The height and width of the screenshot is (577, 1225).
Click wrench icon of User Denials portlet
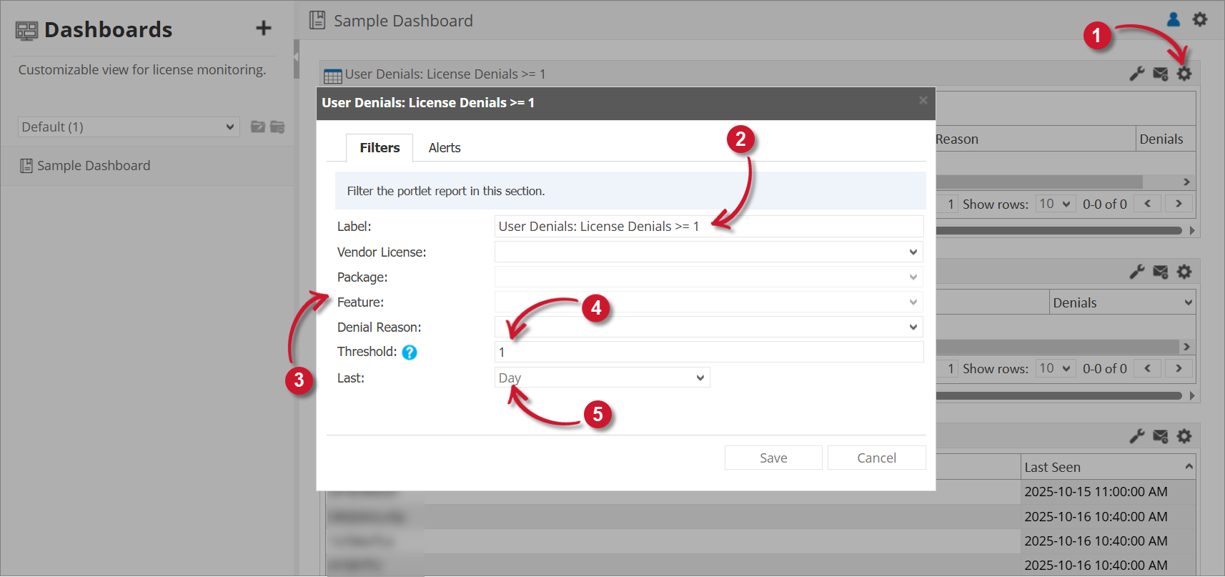point(1137,74)
